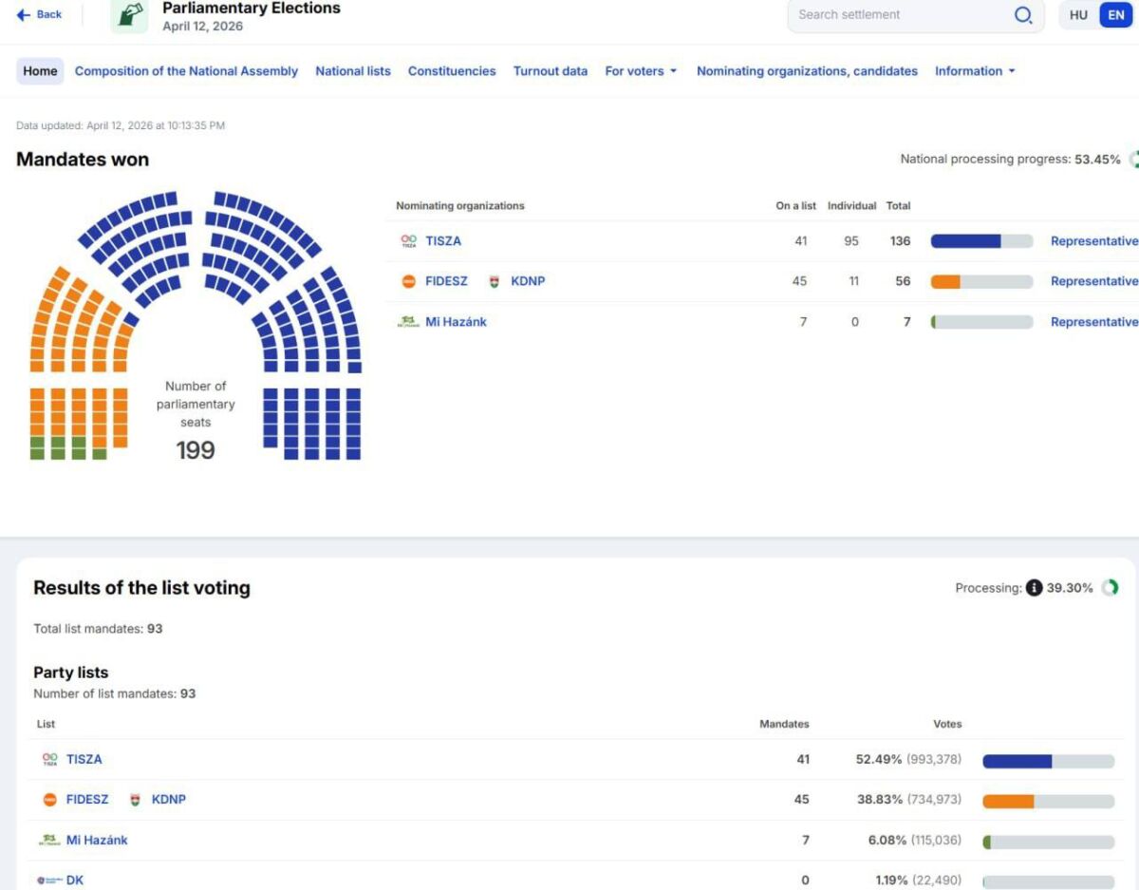Open the Information dropdown menu
This screenshot has height=890, width=1139.
click(x=975, y=71)
